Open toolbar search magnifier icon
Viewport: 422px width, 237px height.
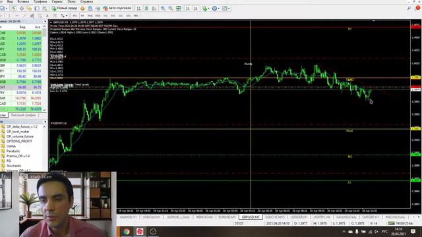409,9
